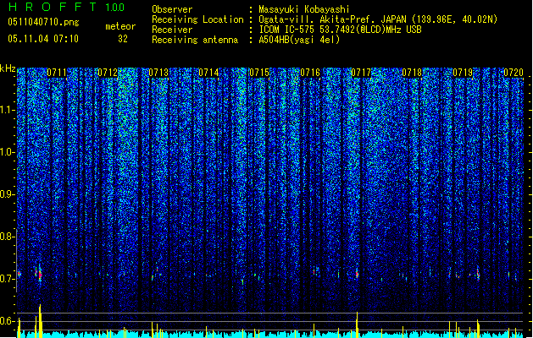Click the 0716 time marker

click(x=310, y=73)
